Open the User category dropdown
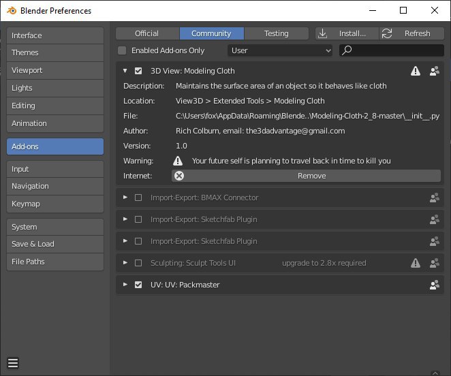 tap(280, 50)
